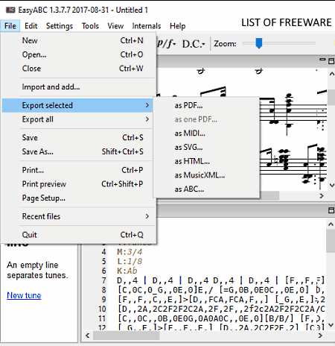Click the editor horizontal scrollbar thumb

coord(127,336)
